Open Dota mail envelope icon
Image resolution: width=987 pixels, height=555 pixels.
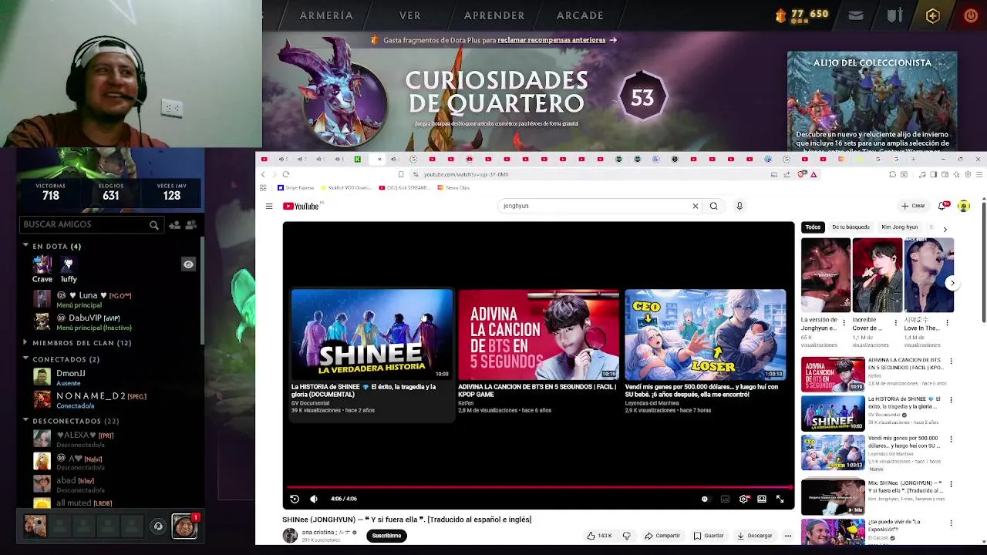coord(856,15)
